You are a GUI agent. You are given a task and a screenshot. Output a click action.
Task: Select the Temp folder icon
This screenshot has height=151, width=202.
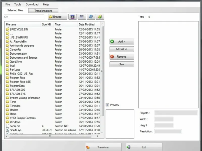[x=8, y=102]
